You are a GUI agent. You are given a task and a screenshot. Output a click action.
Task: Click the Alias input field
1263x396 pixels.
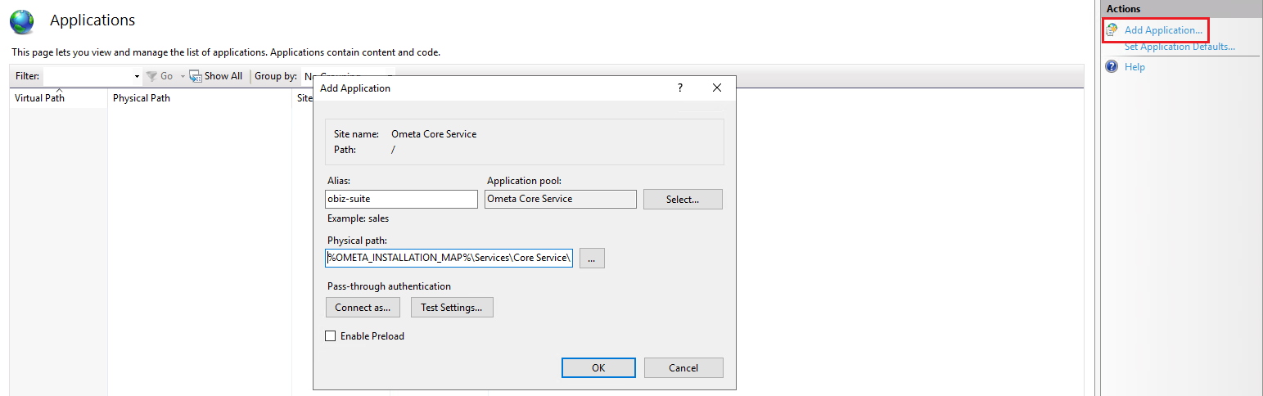[401, 199]
